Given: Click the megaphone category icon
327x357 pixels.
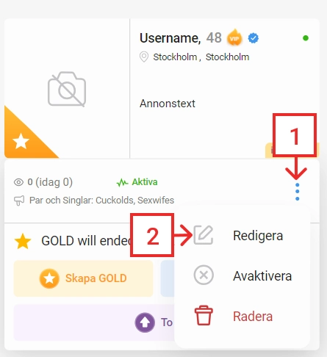Looking at the screenshot, I should click(19, 201).
